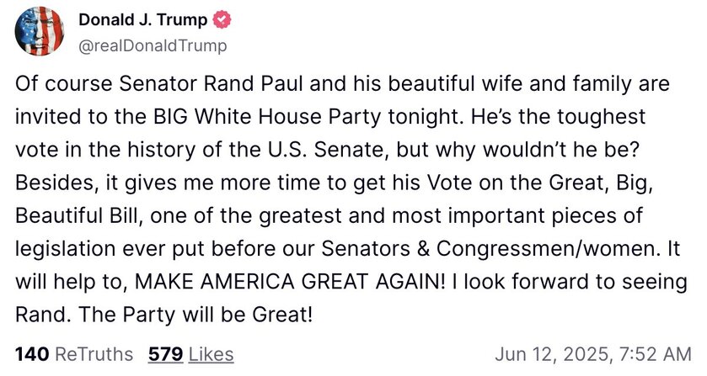The image size is (707, 376).
Task: Click the Beautiful Bill text
Action: coord(77,215)
